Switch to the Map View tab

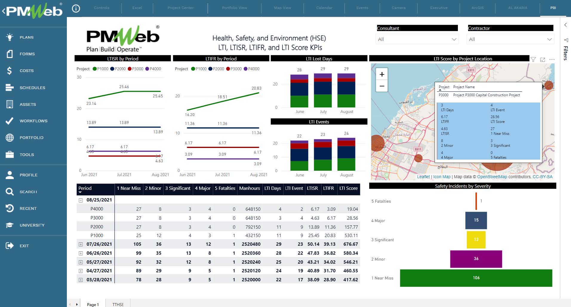tap(283, 8)
